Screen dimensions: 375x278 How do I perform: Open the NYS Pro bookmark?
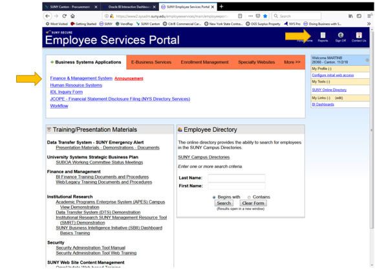(x=292, y=24)
